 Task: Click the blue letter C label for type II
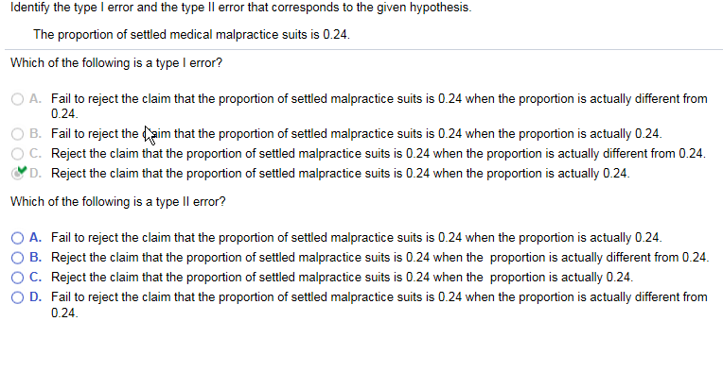coord(36,277)
